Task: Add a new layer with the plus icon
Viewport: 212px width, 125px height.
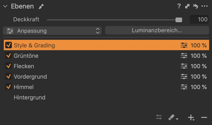Action: click(x=191, y=117)
